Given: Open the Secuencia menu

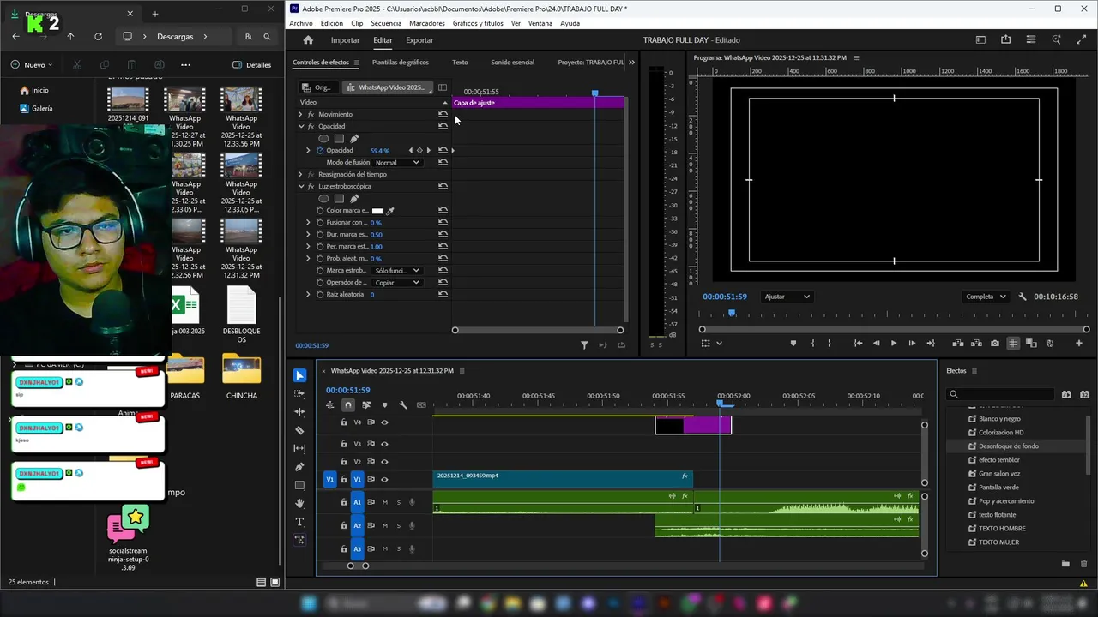Looking at the screenshot, I should click(386, 23).
